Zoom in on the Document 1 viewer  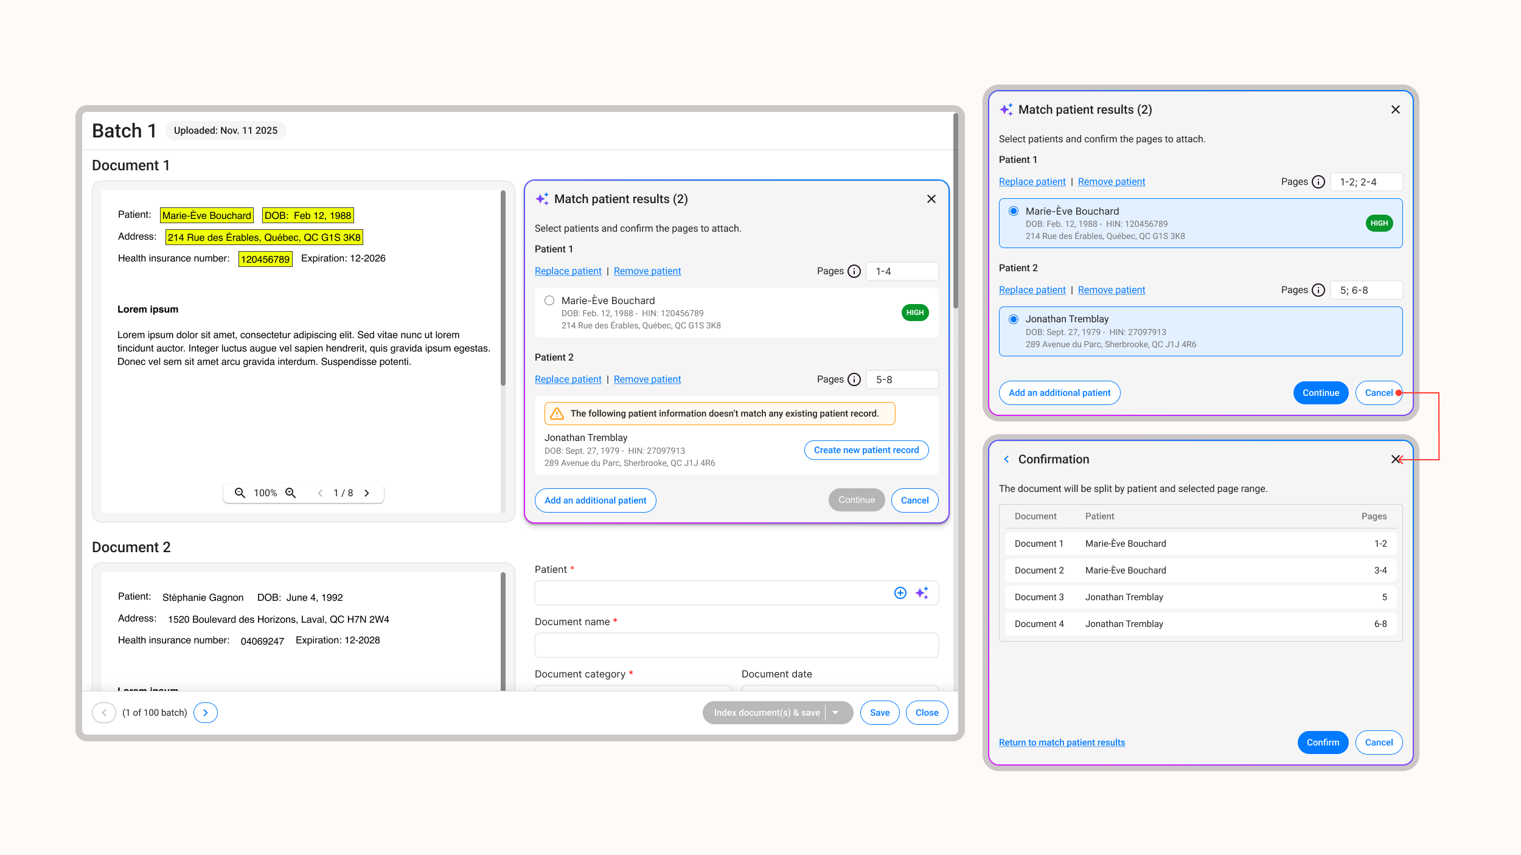pos(290,493)
